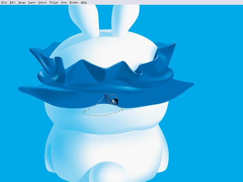
Task: Open the Layer menu
Action: 32,2
